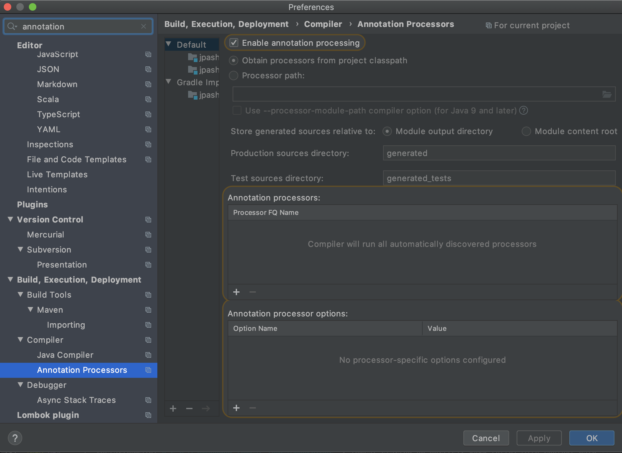Click the help icon next to the processor-module-path option

click(x=524, y=111)
